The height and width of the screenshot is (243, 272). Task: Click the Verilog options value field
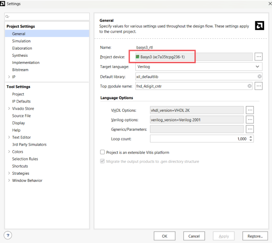tap(197, 120)
